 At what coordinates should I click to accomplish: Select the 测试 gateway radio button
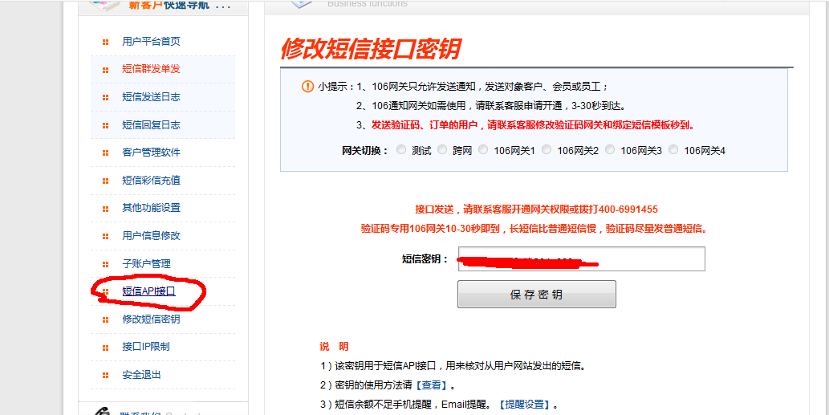[x=401, y=149]
